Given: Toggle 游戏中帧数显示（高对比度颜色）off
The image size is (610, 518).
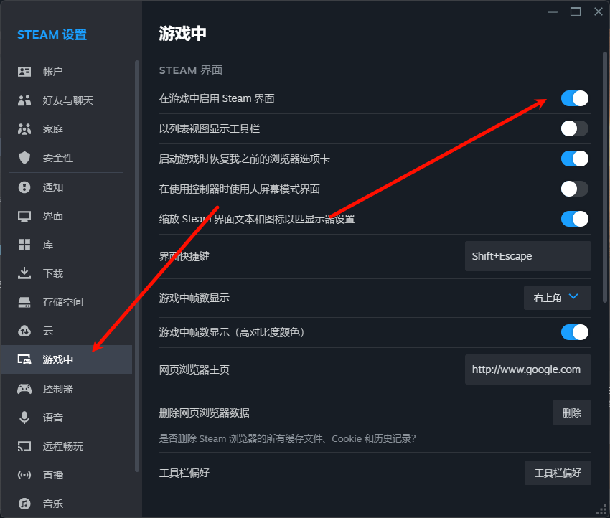Looking at the screenshot, I should coord(574,332).
